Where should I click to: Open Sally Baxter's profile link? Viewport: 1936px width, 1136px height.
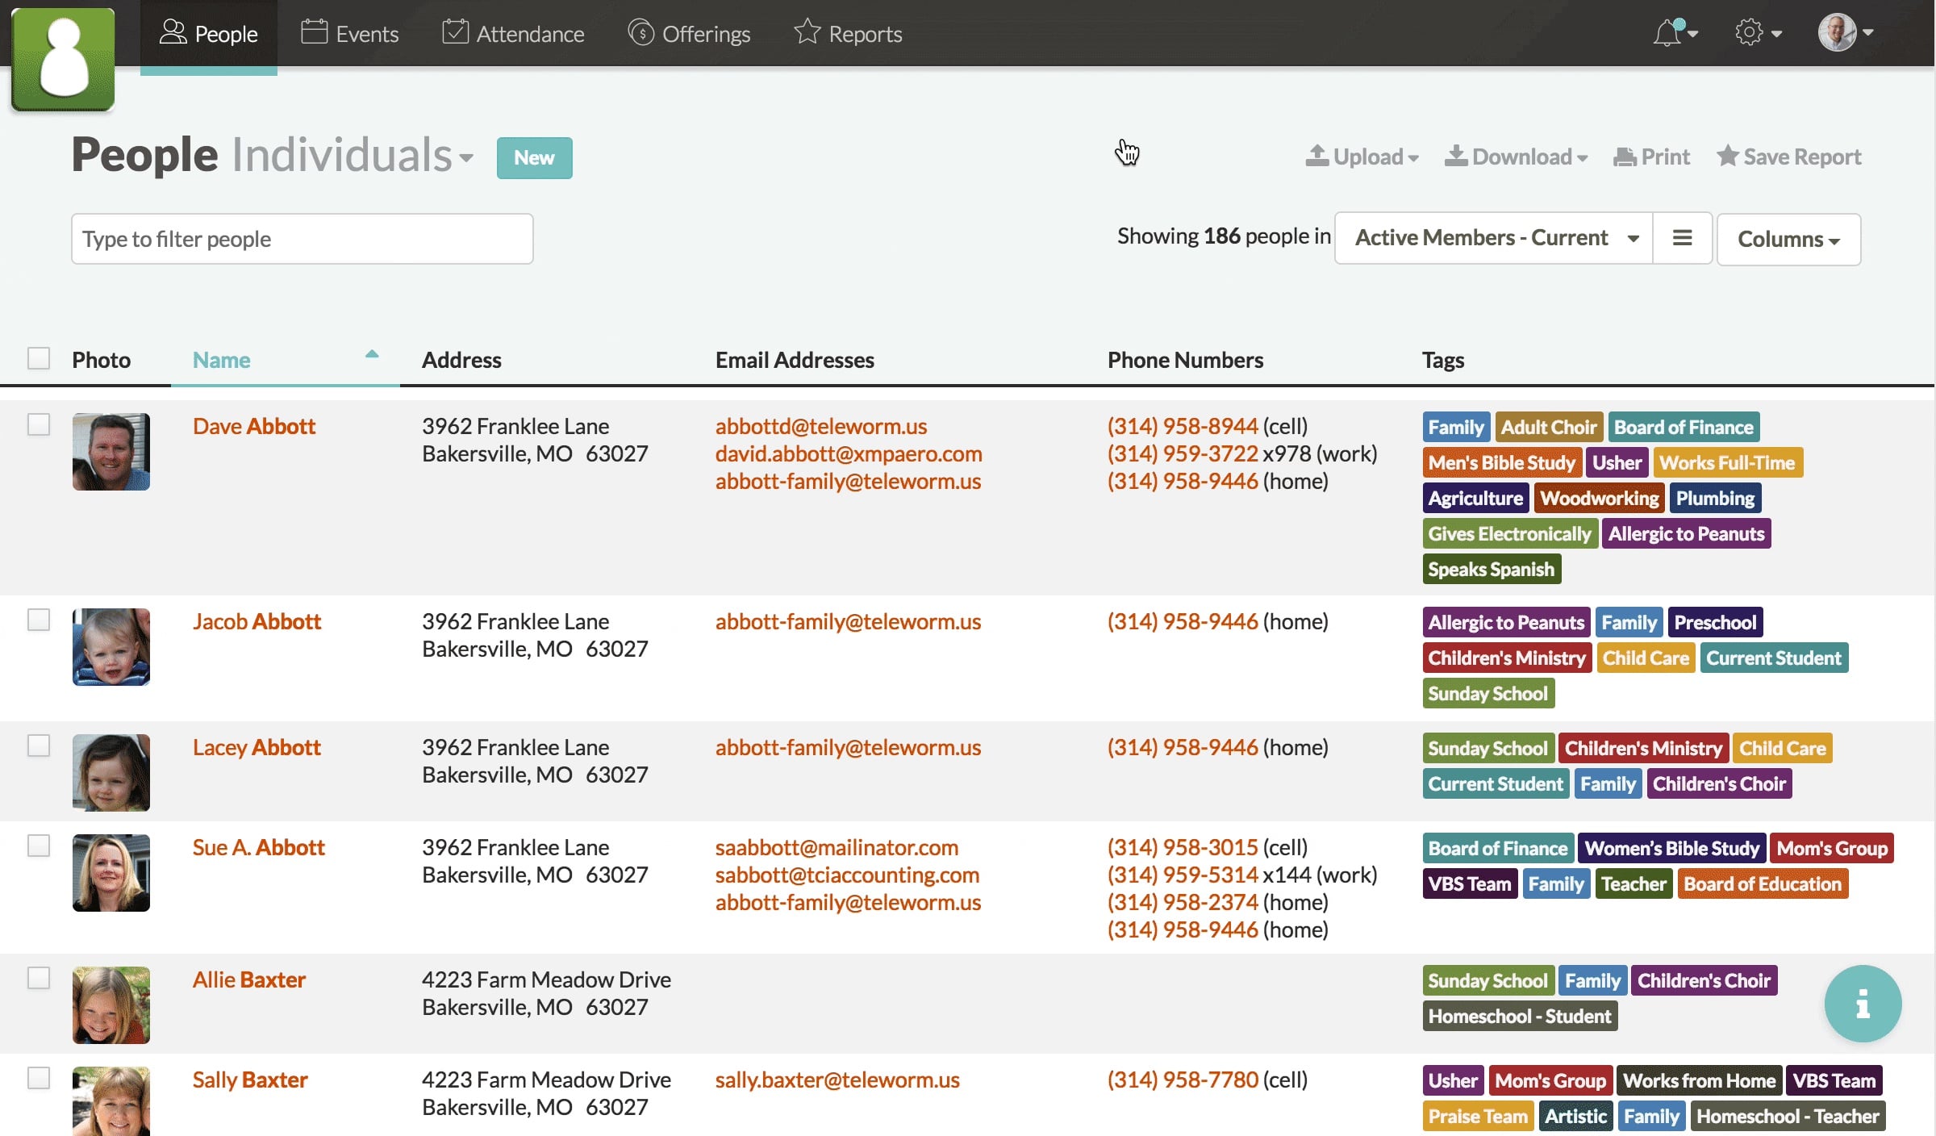pyautogui.click(x=250, y=1080)
